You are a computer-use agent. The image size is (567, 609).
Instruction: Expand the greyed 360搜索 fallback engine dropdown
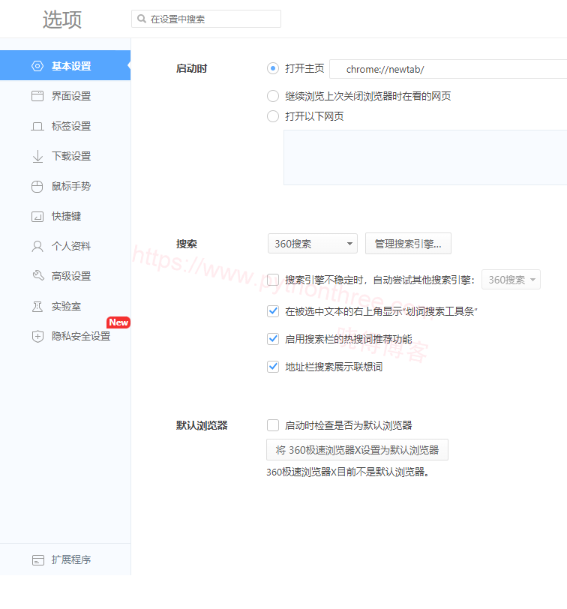[511, 280]
